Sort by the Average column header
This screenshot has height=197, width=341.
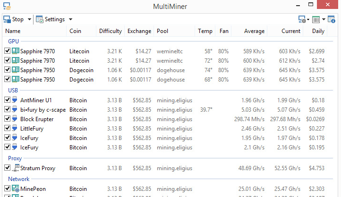click(254, 31)
